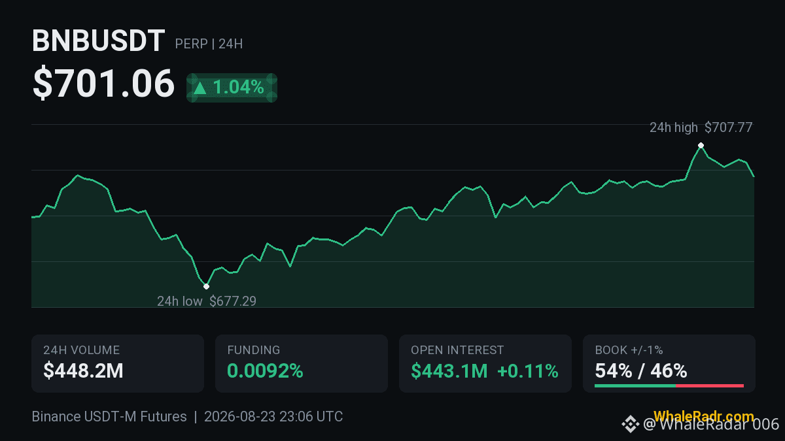Screen dimensions: 785x441
Task: Click the 2026-08-23 23:06 UTC timestamp
Action: click(273, 416)
